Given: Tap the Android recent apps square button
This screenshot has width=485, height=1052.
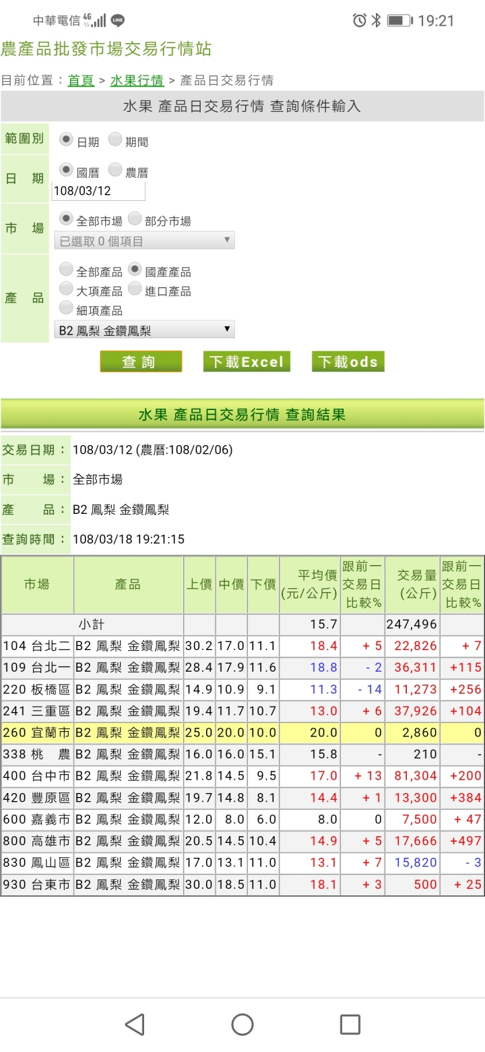Looking at the screenshot, I should (x=350, y=1024).
